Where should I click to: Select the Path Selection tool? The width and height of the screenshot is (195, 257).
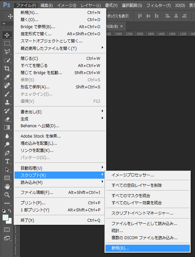7,170
